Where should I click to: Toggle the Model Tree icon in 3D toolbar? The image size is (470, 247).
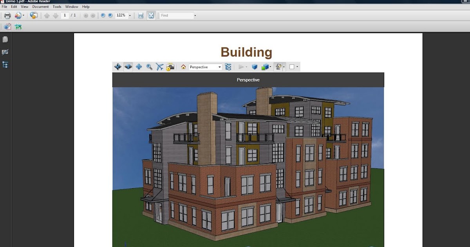click(228, 67)
